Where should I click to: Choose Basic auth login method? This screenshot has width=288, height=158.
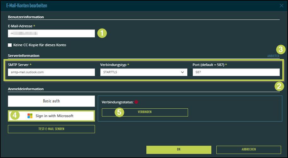pos(51,101)
